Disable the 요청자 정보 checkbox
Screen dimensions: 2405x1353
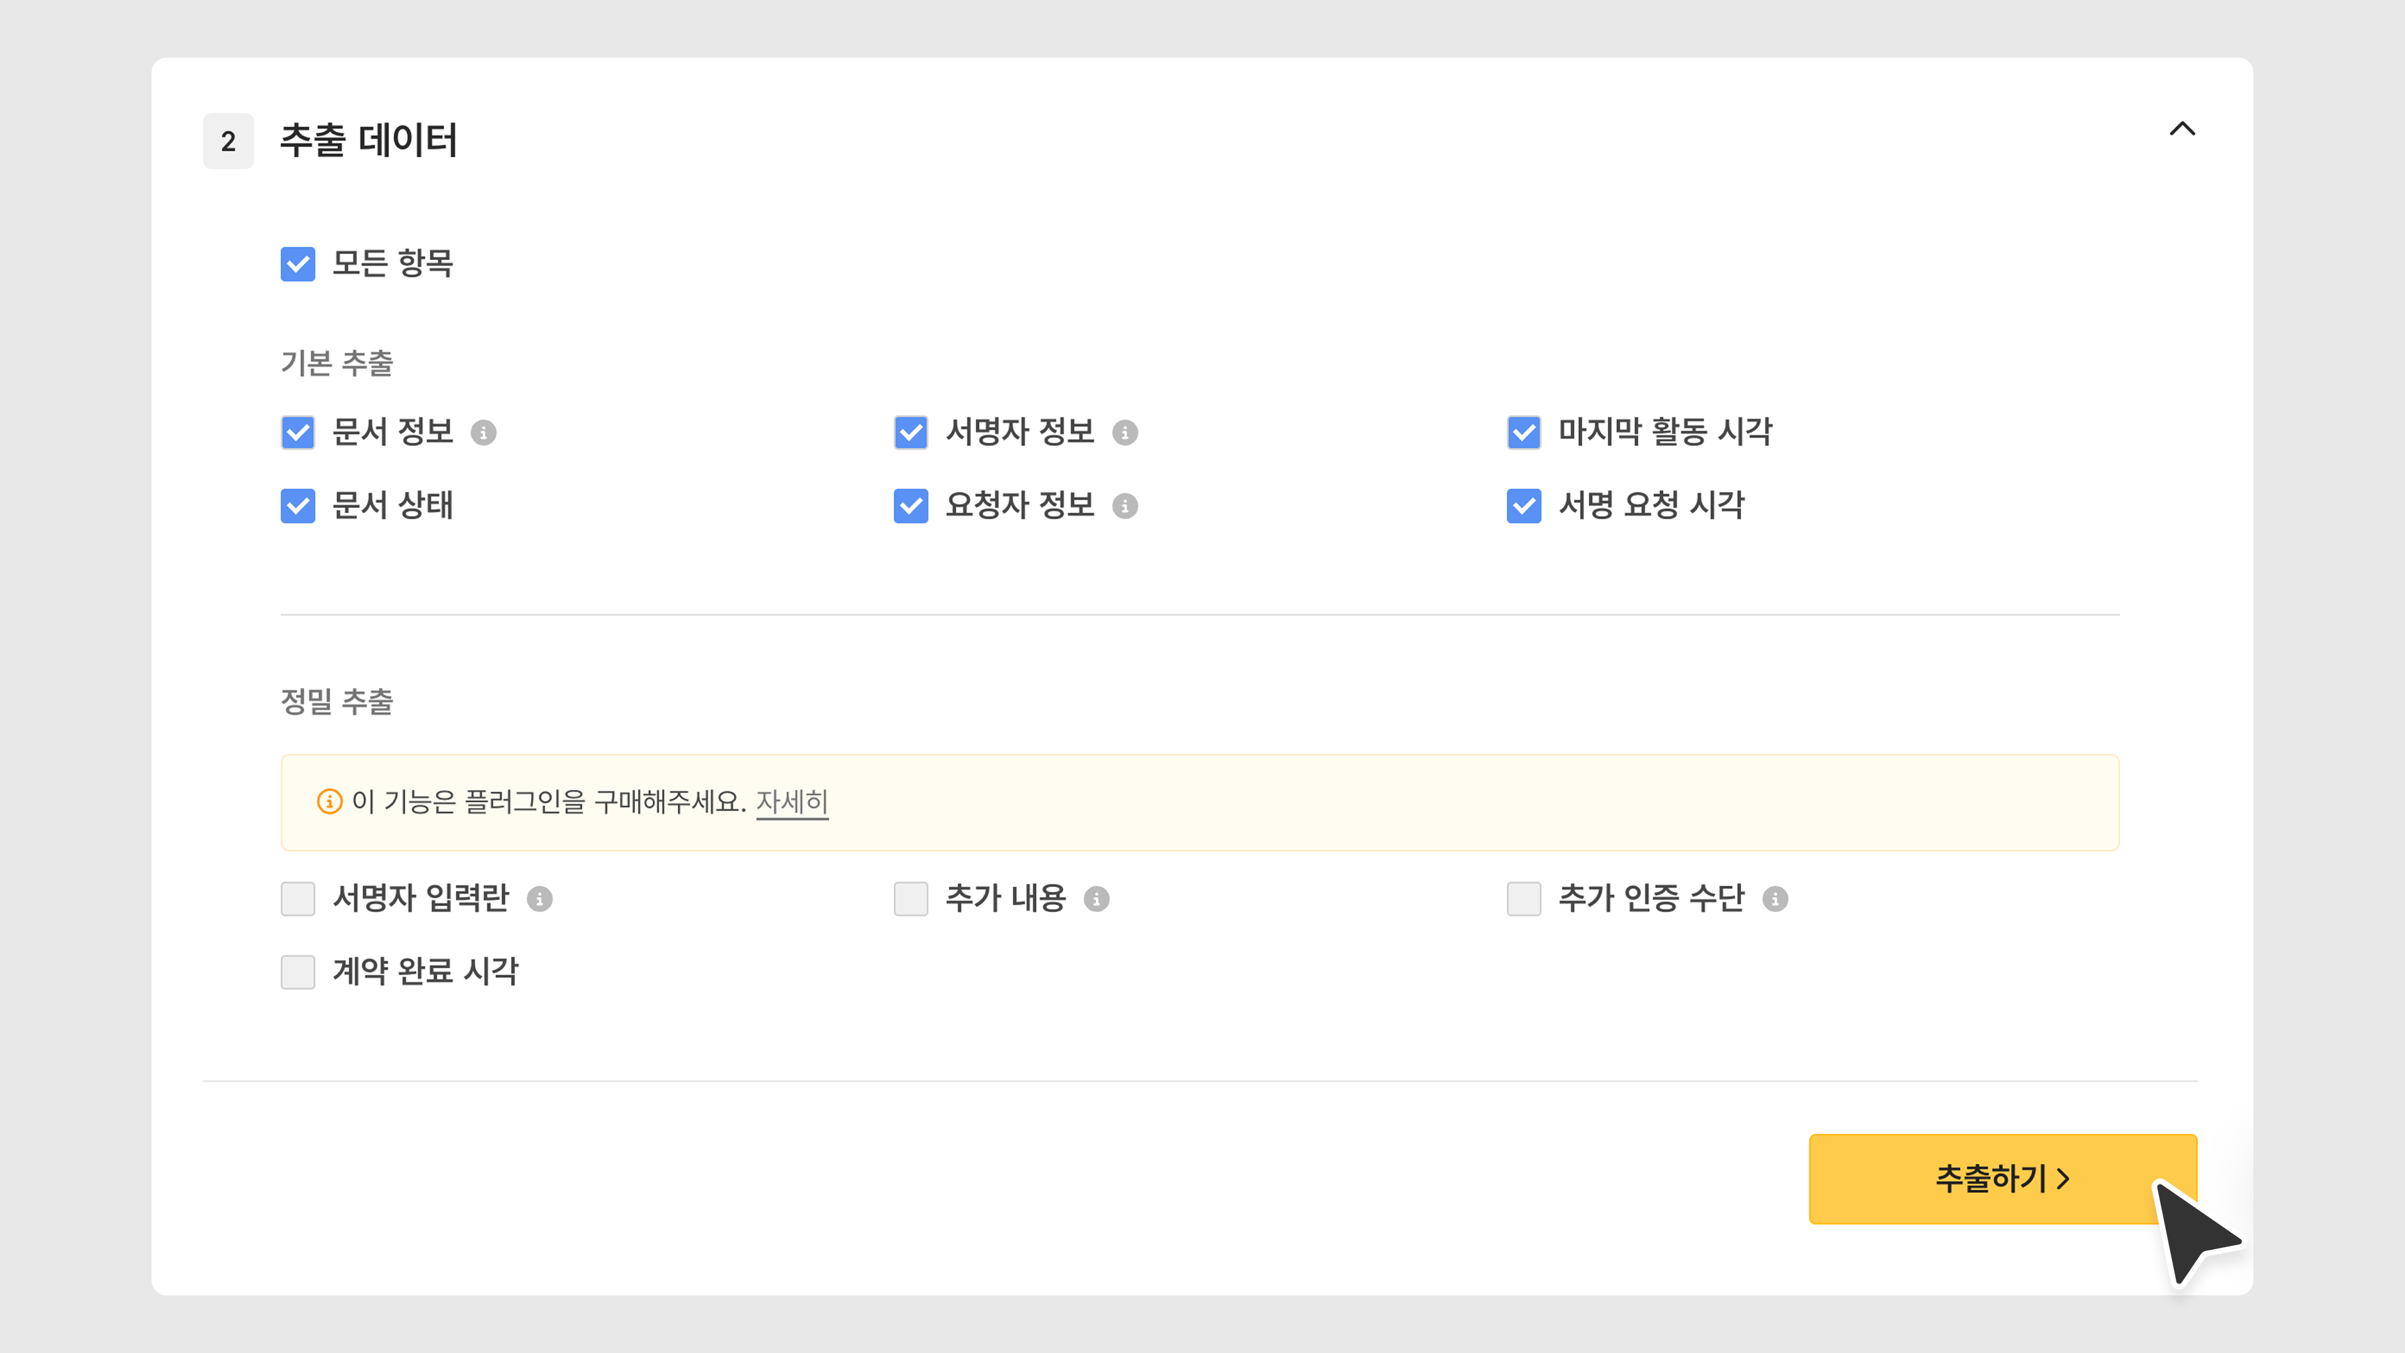tap(910, 506)
